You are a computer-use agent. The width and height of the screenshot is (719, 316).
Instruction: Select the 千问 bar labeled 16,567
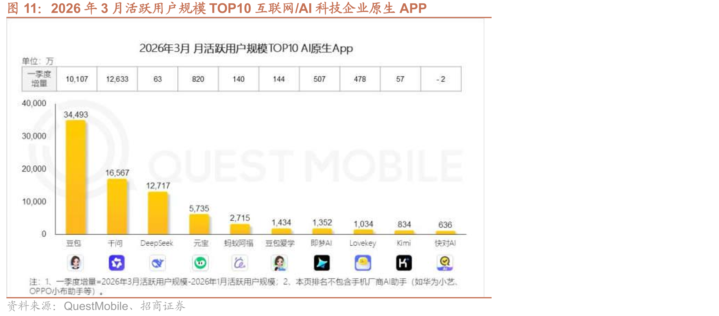(x=117, y=207)
